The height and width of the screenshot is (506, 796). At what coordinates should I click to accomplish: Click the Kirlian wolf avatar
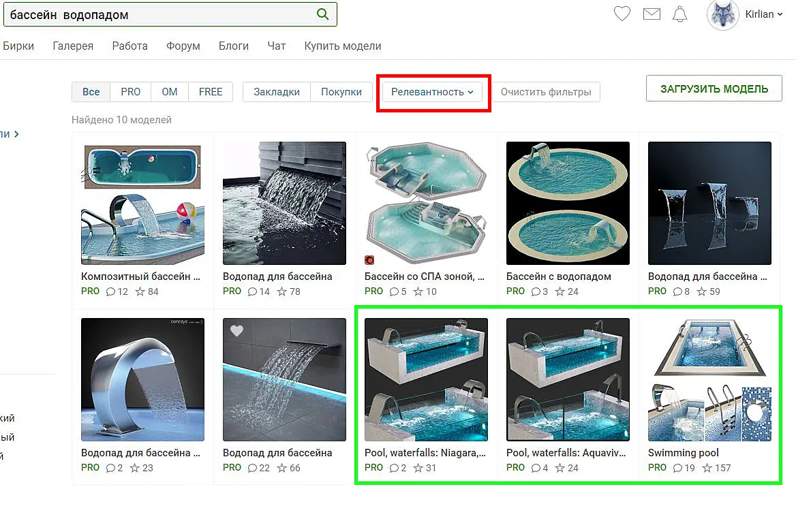pos(722,15)
